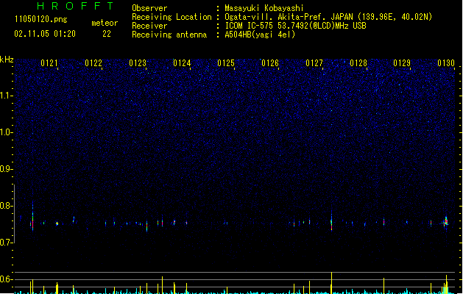463x294 pixels.
Task: Click the tall meteor echo just before 0121
Action: (32, 217)
